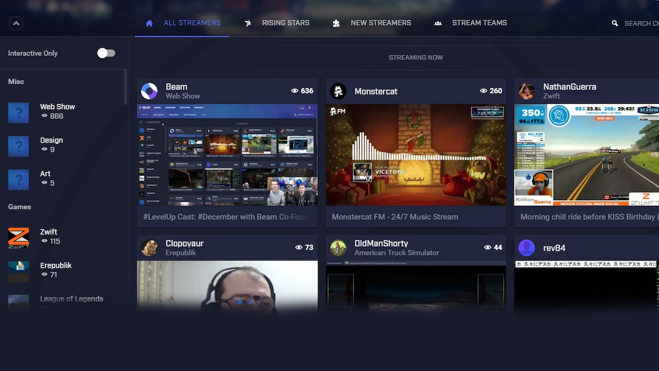
Task: Click the Morning chill ride stream title
Action: click(589, 217)
